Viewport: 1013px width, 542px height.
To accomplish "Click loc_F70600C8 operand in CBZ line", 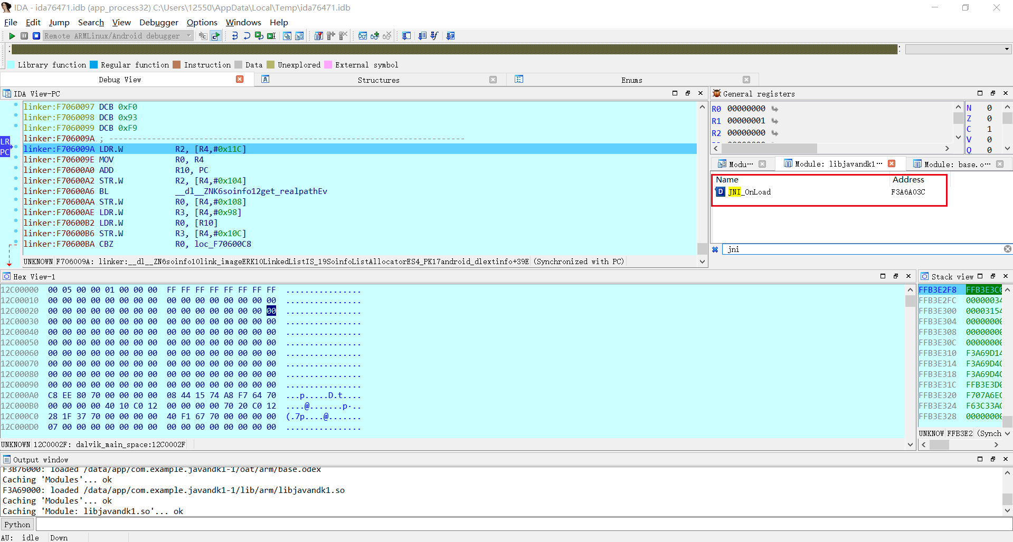I will (x=223, y=244).
